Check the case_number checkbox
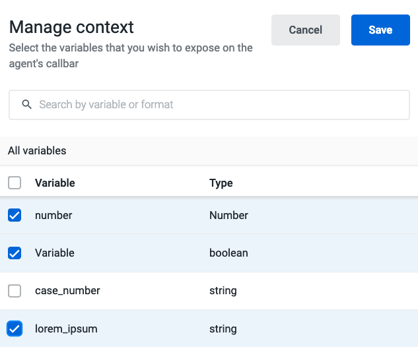This screenshot has width=418, height=347. pyautogui.click(x=15, y=290)
